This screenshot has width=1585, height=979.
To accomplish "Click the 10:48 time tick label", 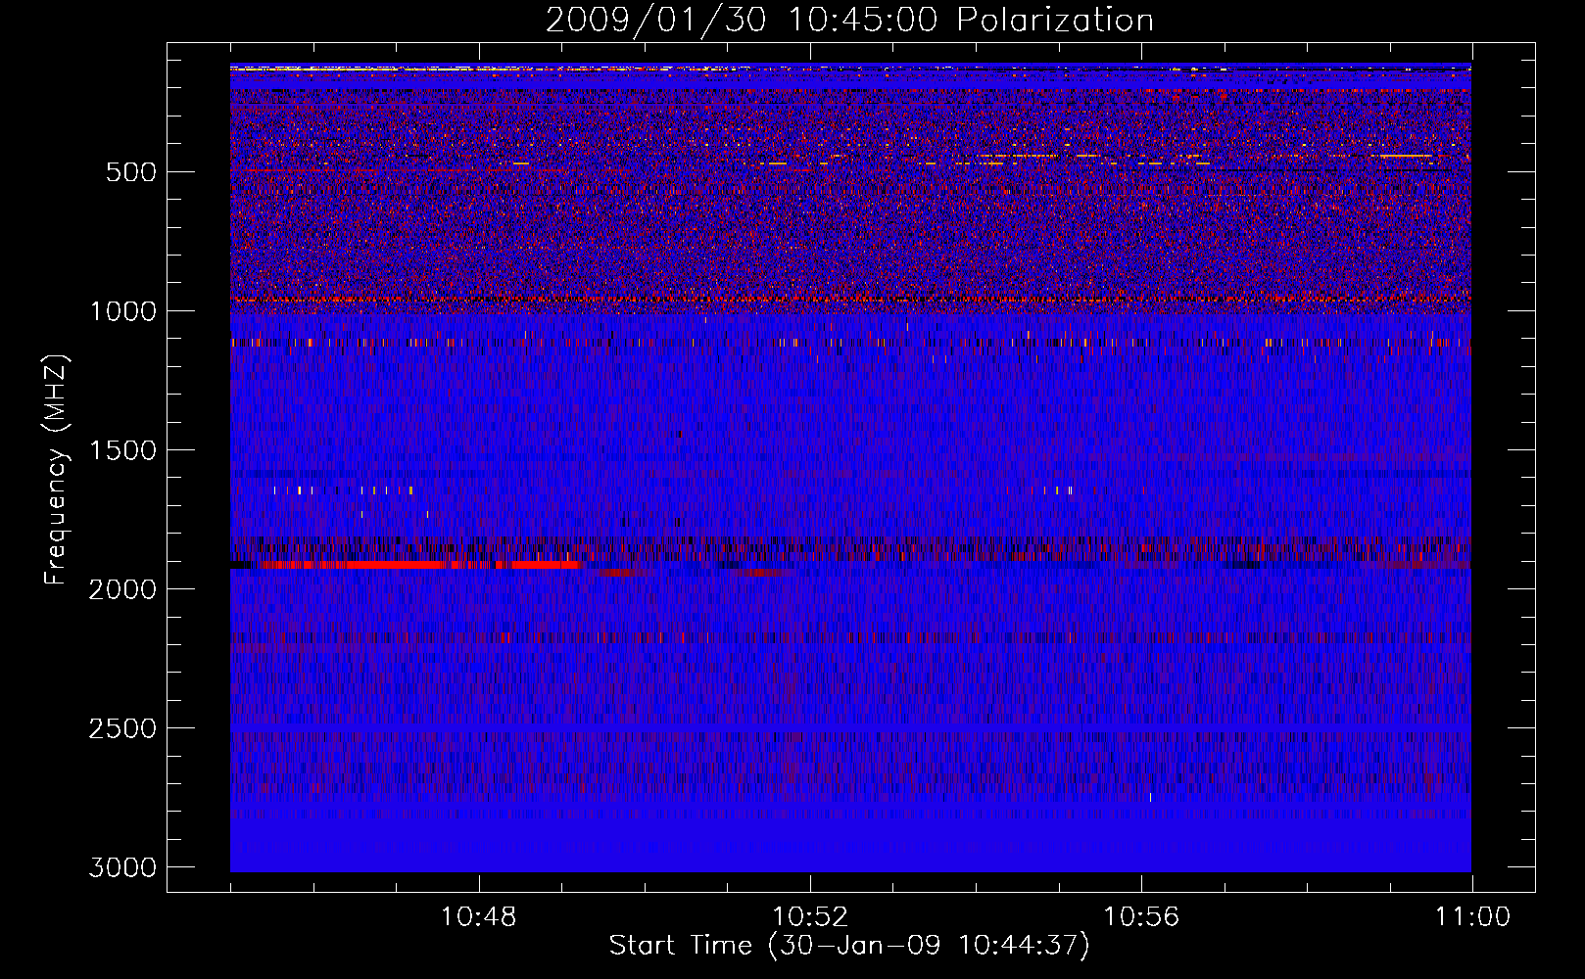I will pos(479,917).
